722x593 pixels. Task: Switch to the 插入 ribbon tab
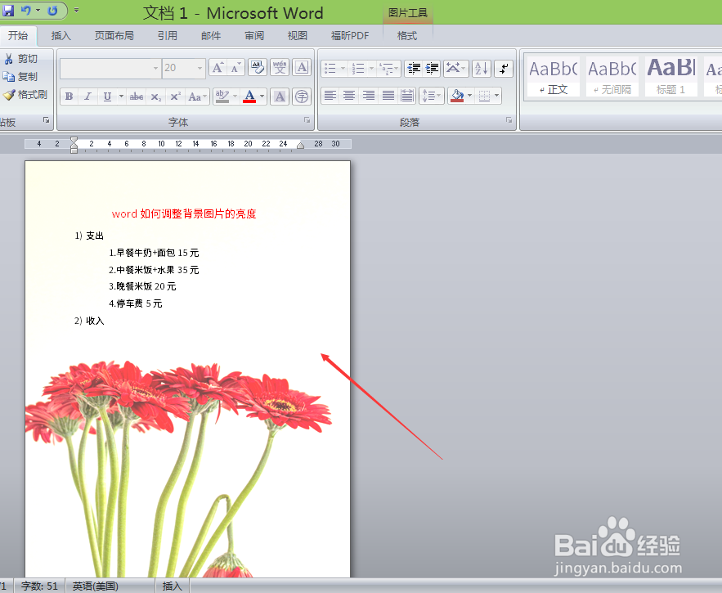[x=61, y=35]
